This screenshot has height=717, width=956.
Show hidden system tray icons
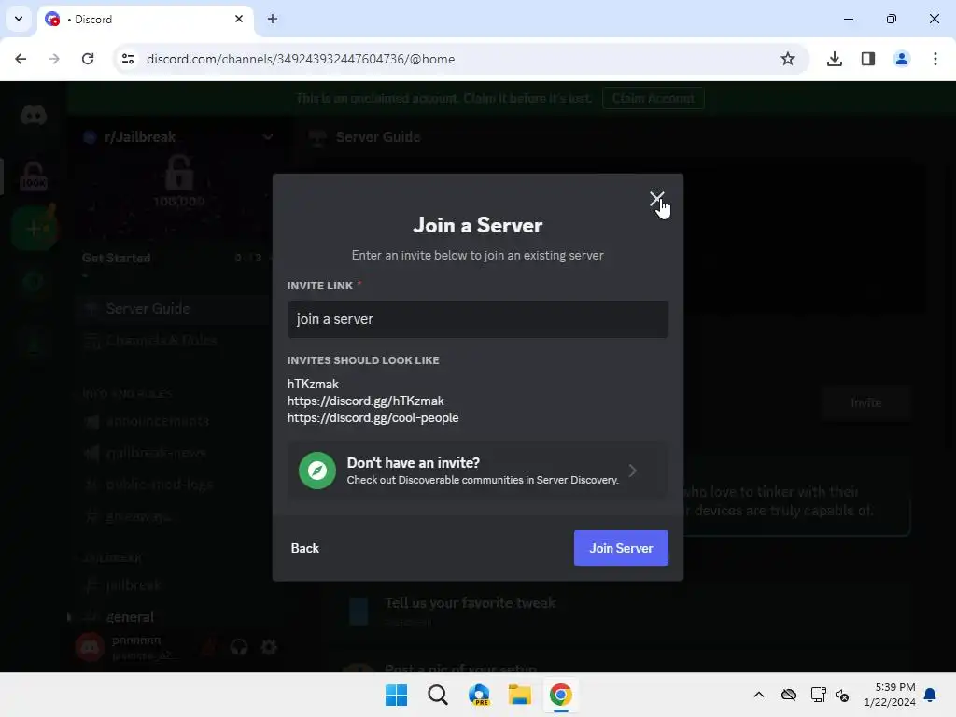point(758,695)
